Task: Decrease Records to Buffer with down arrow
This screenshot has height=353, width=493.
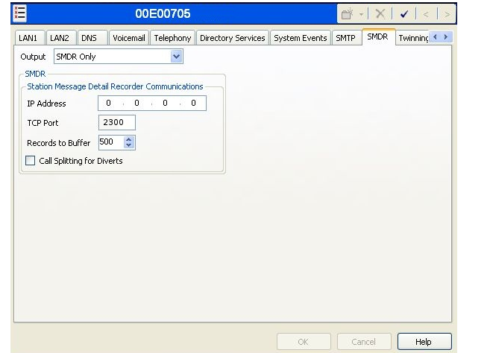Action: coord(129,145)
